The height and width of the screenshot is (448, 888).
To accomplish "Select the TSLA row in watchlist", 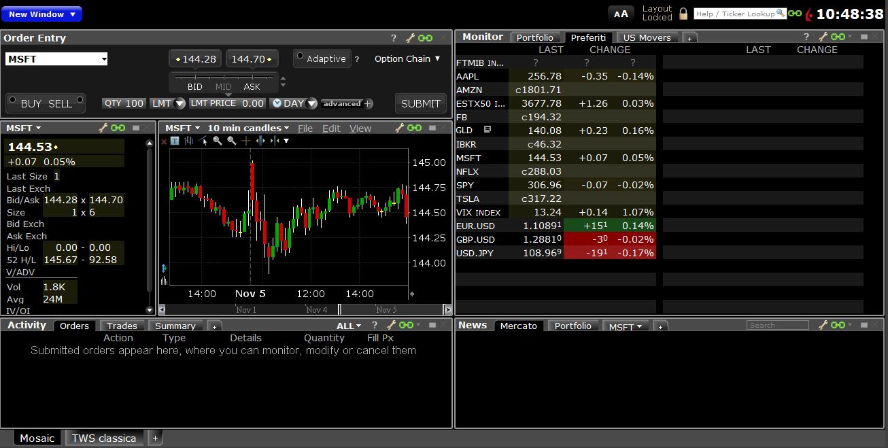I will (556, 199).
